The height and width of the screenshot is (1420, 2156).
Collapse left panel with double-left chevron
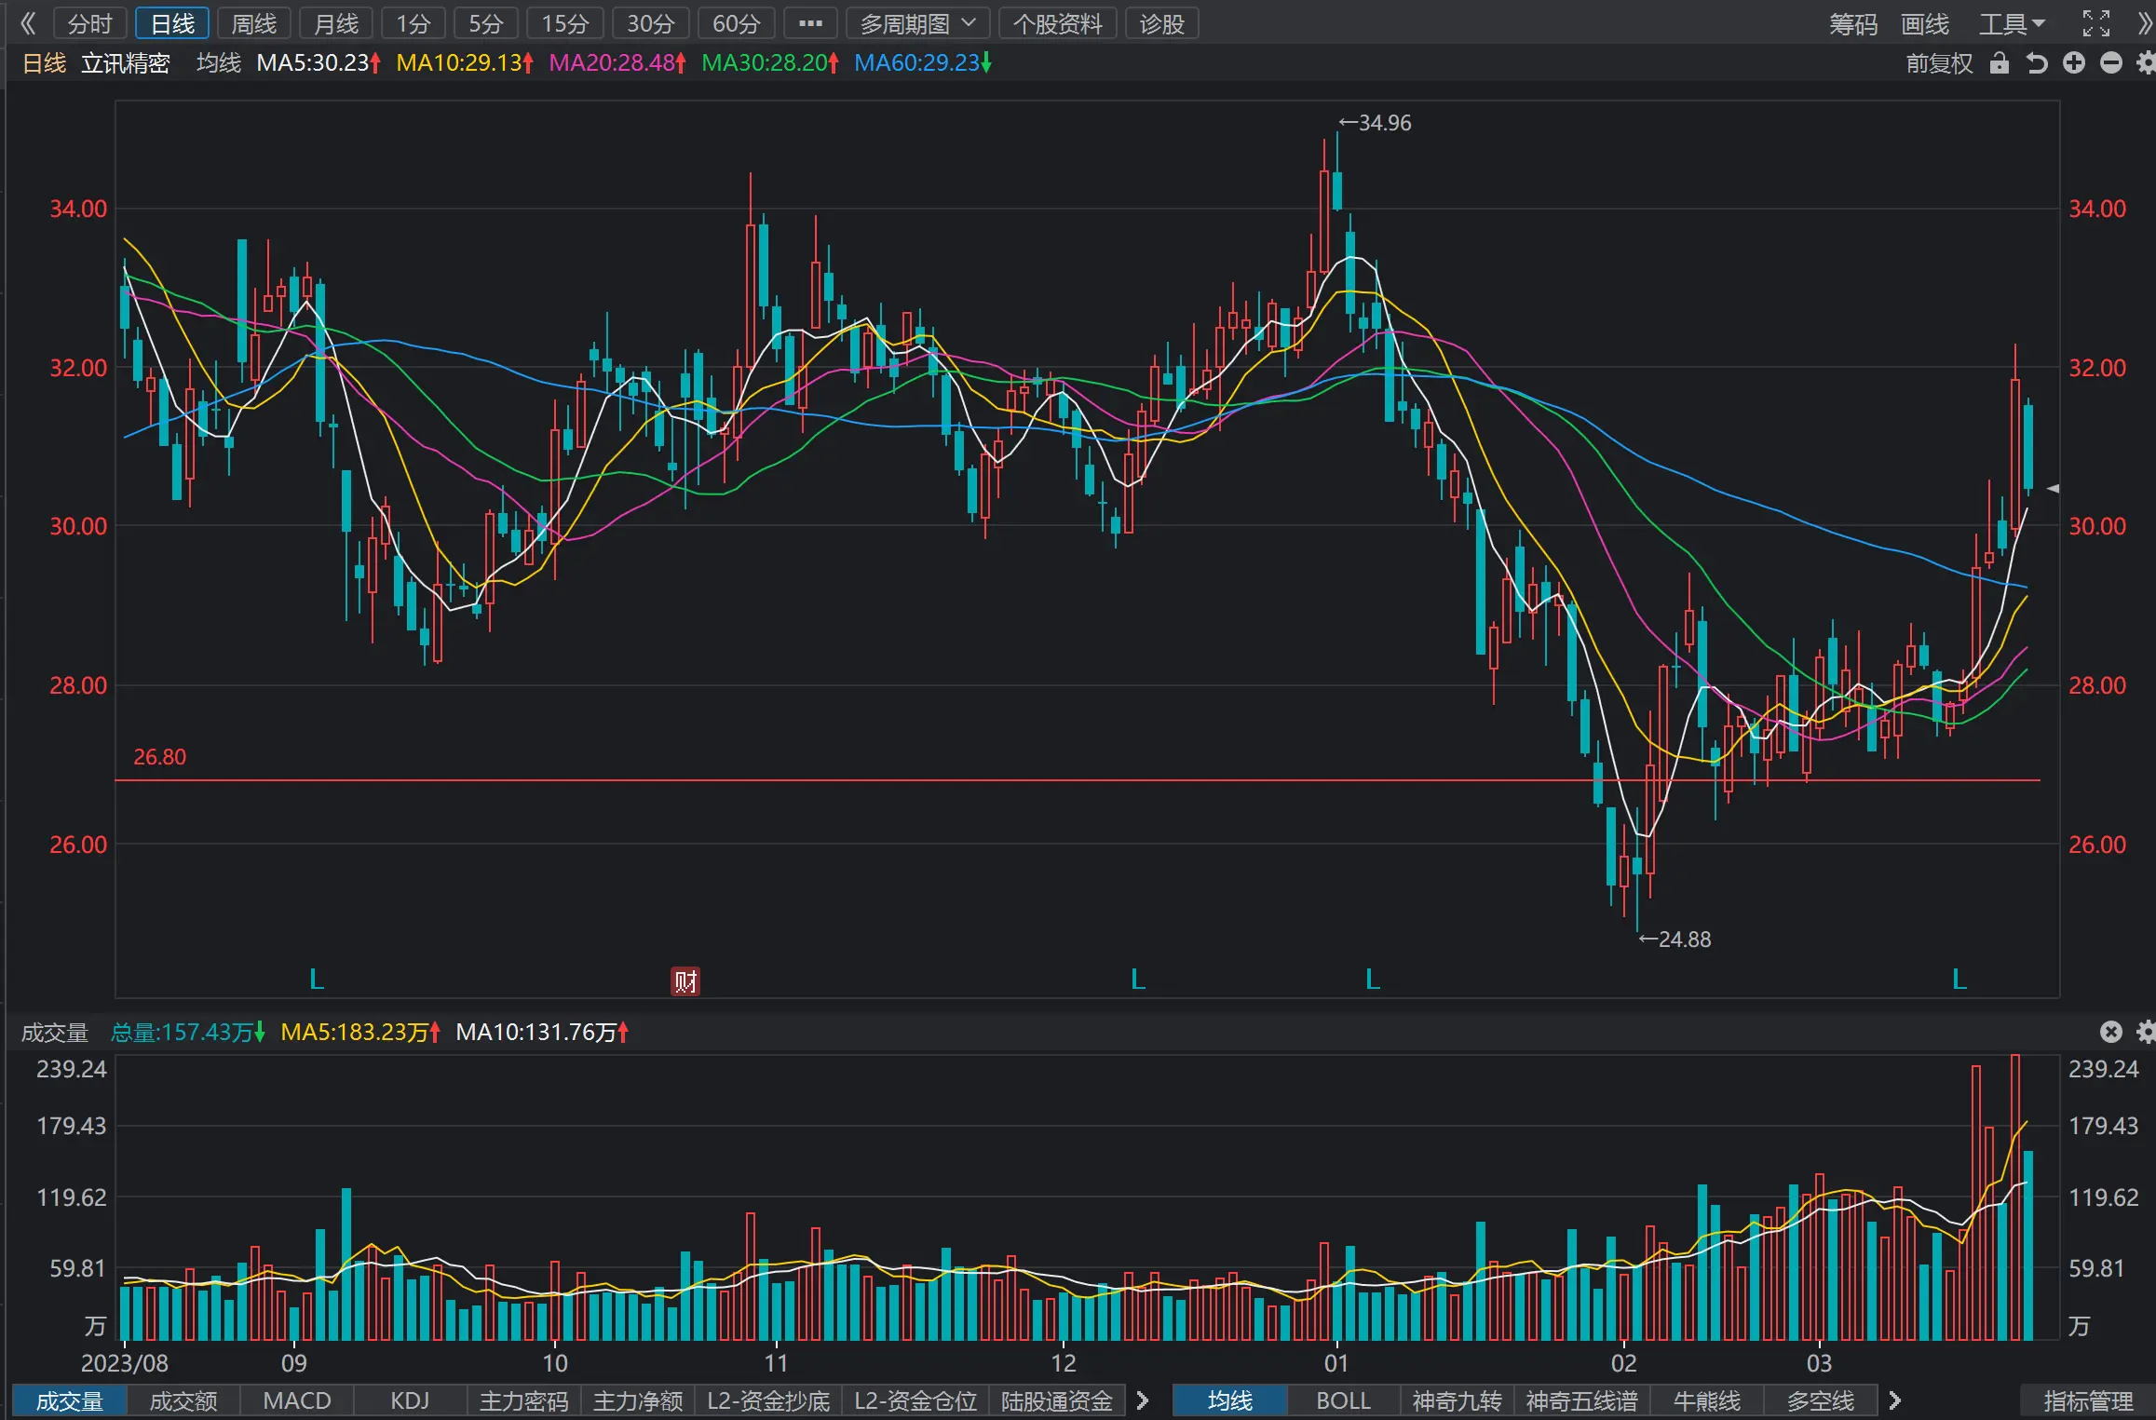click(x=28, y=23)
